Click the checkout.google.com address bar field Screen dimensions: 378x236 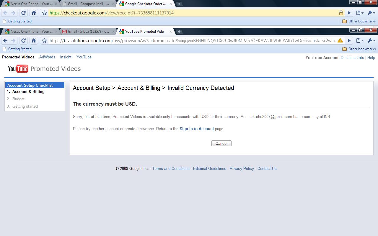tap(192, 13)
